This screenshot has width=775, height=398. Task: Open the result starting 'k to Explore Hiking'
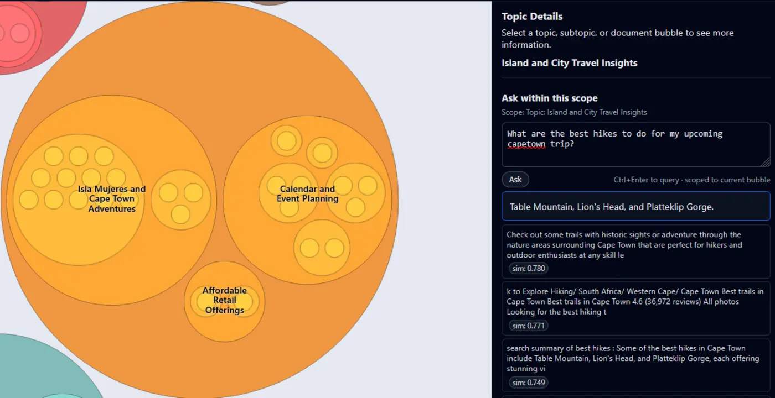pyautogui.click(x=635, y=302)
